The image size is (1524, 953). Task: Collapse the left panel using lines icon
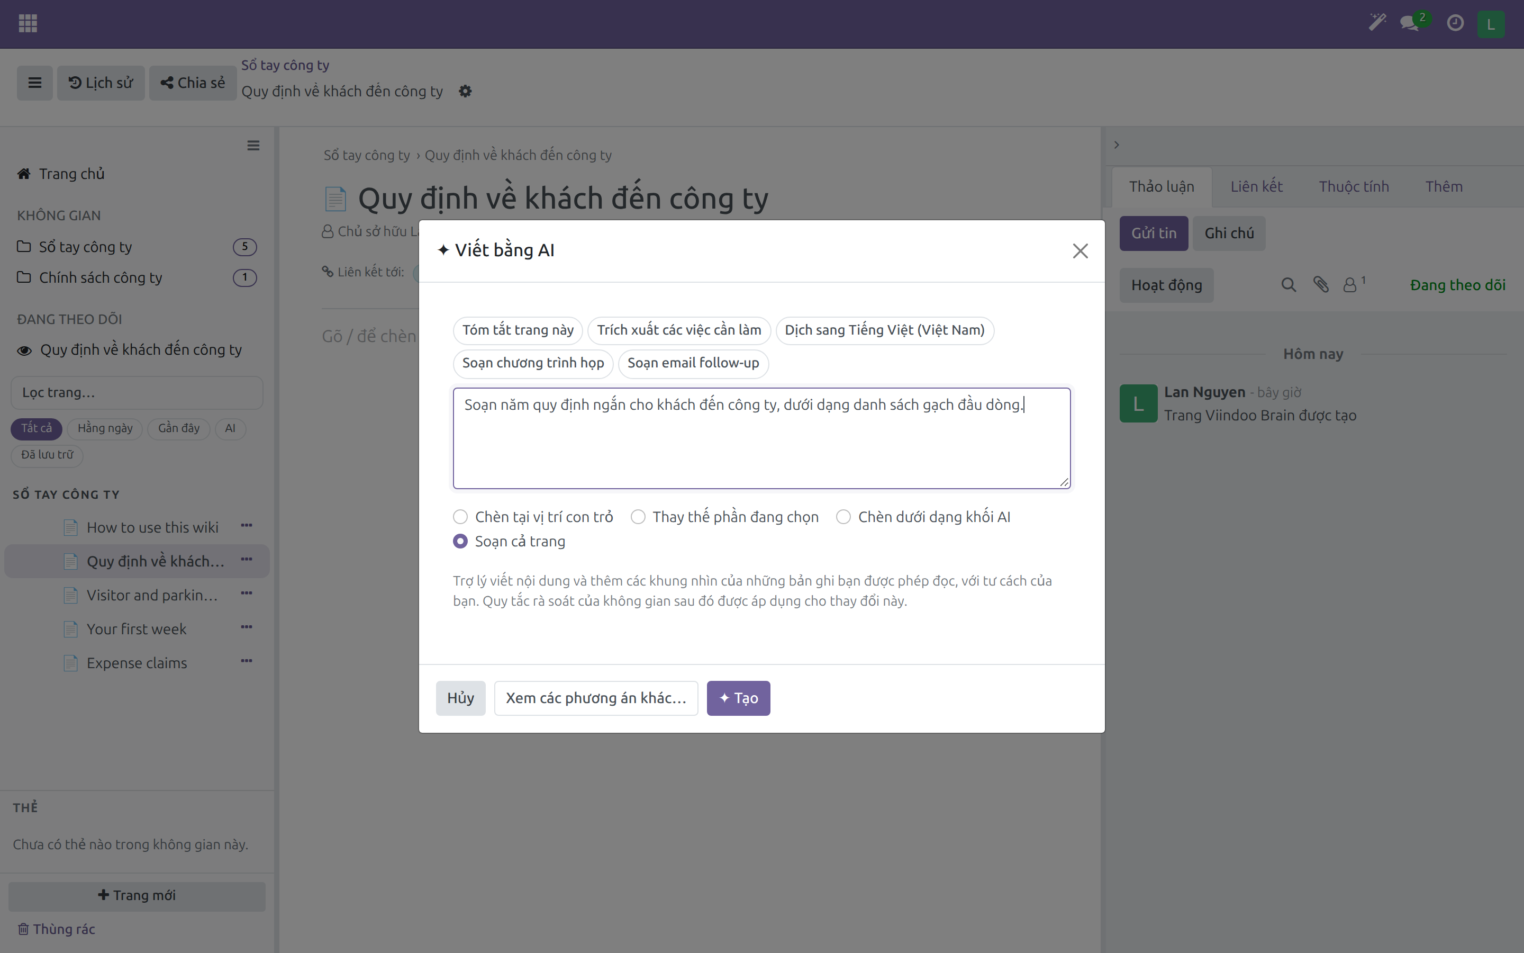tap(253, 146)
